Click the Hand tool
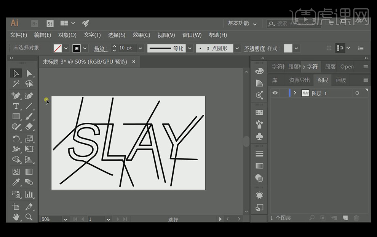The height and width of the screenshot is (237, 377). (x=16, y=217)
